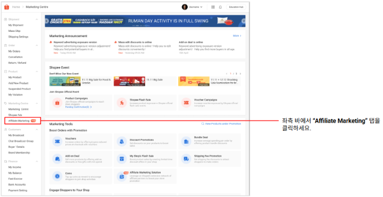This screenshot has height=197, width=383.
Task: Open Bank Accounts in sidebar
Action: (17, 185)
